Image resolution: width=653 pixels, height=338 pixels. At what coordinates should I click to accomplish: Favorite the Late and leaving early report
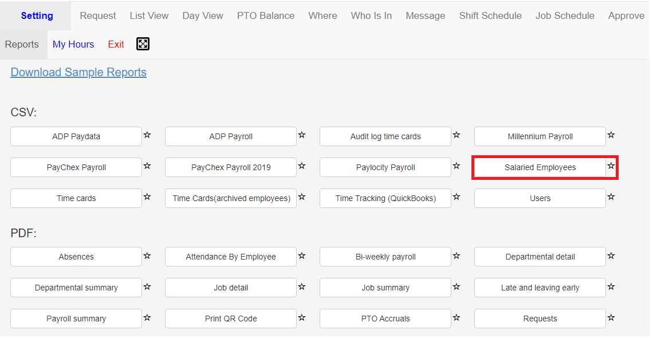611,286
